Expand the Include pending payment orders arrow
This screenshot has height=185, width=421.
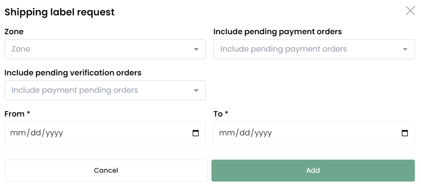pos(405,49)
